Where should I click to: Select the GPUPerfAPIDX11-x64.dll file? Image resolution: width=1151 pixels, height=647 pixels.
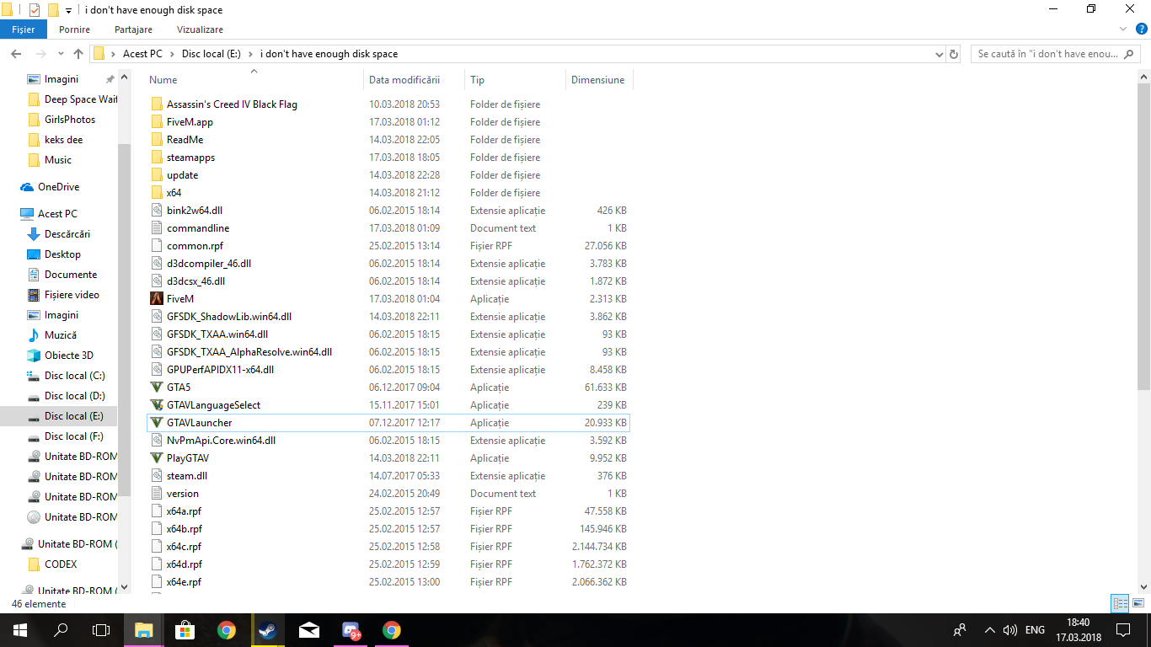tap(220, 370)
